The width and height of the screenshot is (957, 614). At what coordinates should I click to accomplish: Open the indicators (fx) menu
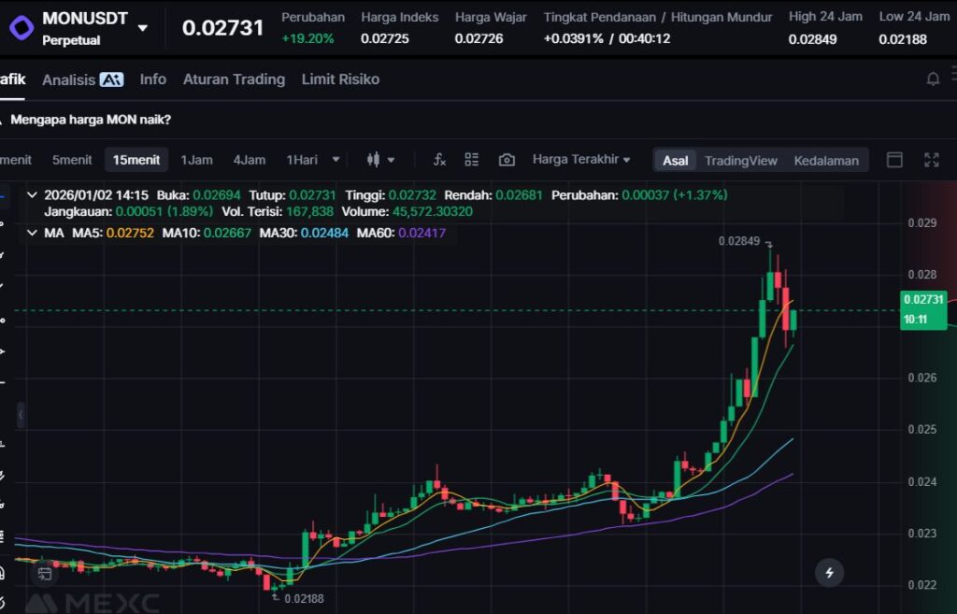tap(439, 160)
